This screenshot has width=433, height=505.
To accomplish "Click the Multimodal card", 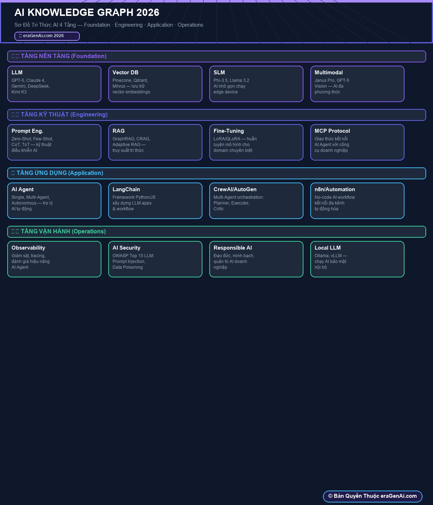I will (357, 84).
